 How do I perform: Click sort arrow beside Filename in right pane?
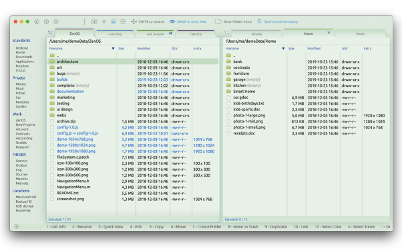283,48
